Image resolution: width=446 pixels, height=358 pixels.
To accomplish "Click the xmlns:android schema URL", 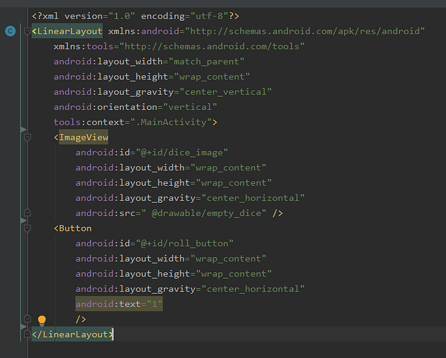I will point(305,31).
